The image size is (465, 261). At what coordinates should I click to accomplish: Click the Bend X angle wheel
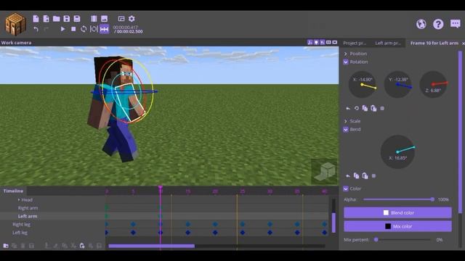(397, 152)
